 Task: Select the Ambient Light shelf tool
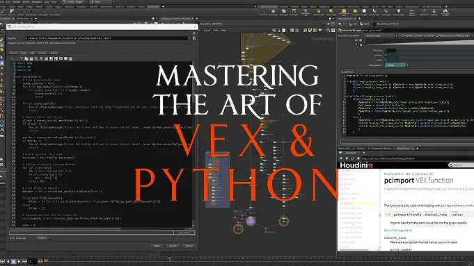click(x=398, y=12)
